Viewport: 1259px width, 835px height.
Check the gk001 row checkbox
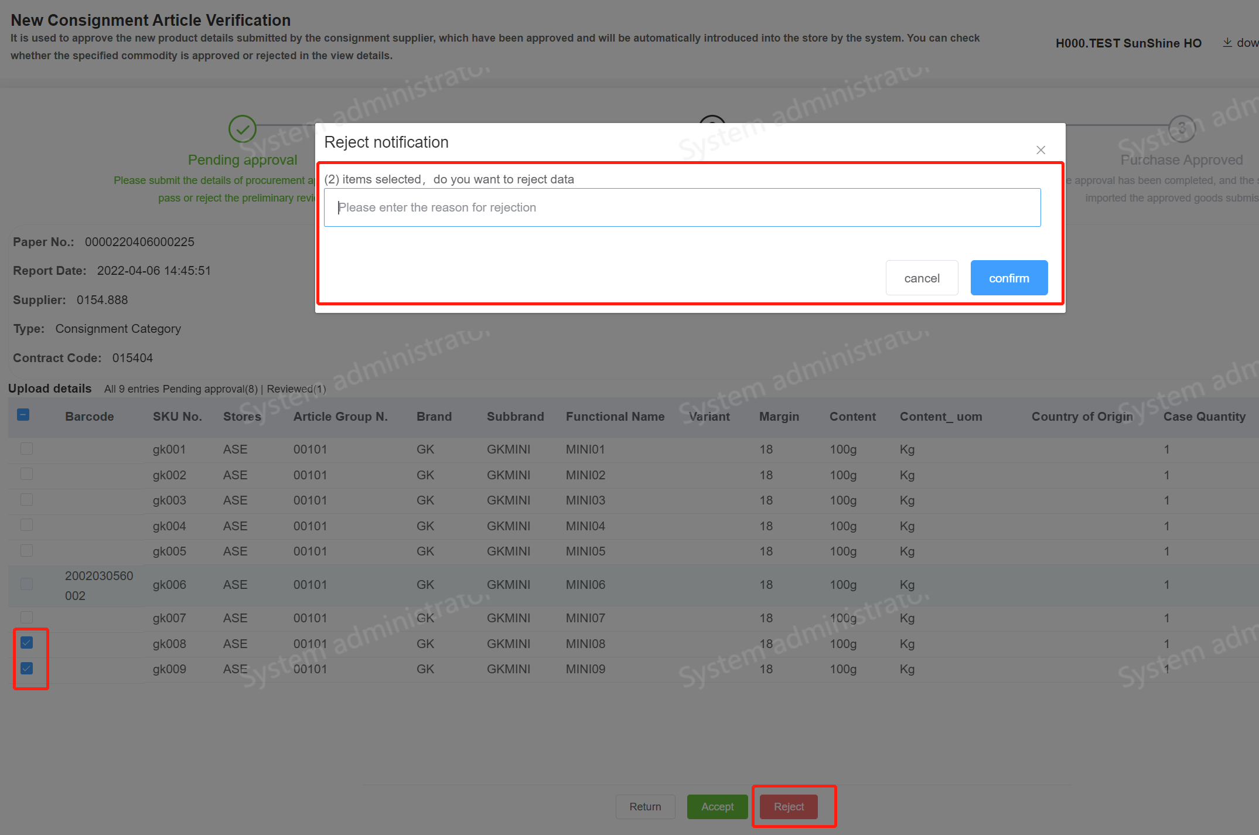pyautogui.click(x=27, y=449)
